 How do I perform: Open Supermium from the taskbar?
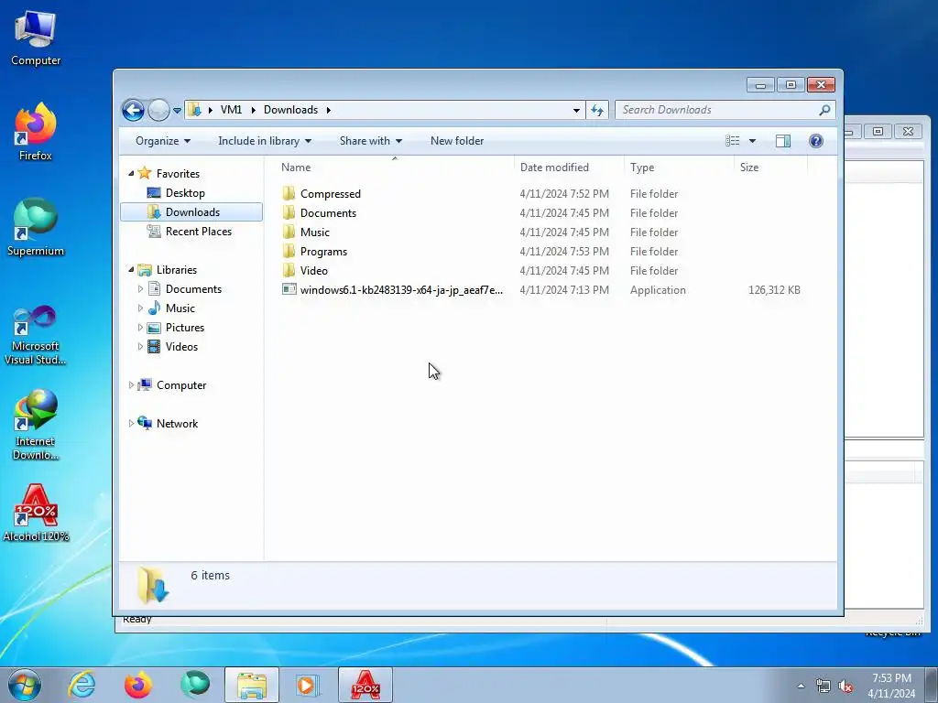pos(194,685)
